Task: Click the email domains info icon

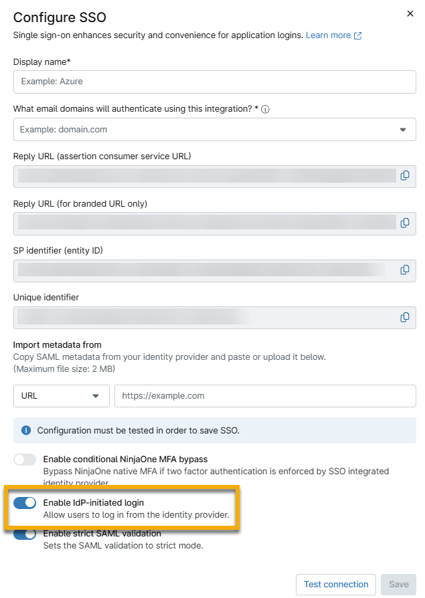Action: coord(266,110)
